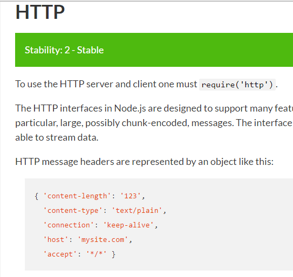Select the 'host' key in code block

click(56, 240)
